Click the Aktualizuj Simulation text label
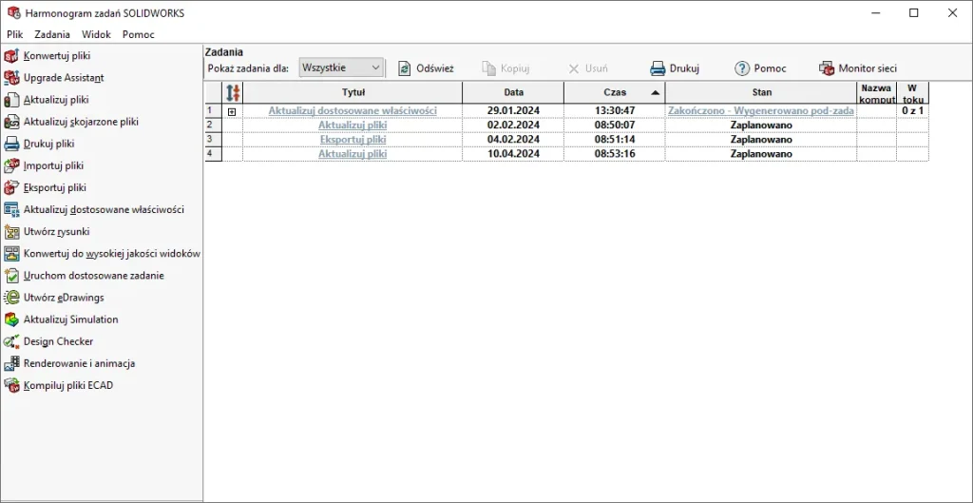The image size is (973, 503). [70, 319]
